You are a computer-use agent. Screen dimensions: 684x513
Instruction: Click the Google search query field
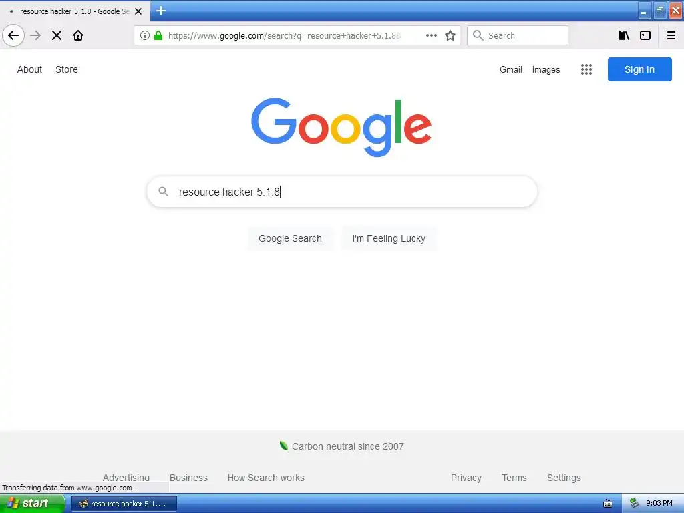coord(341,192)
